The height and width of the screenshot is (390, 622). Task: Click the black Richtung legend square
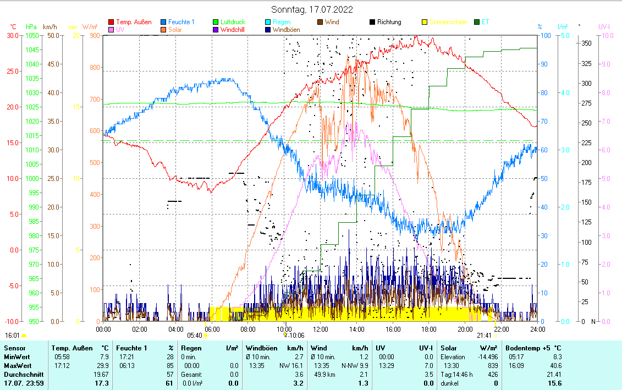pos(372,23)
